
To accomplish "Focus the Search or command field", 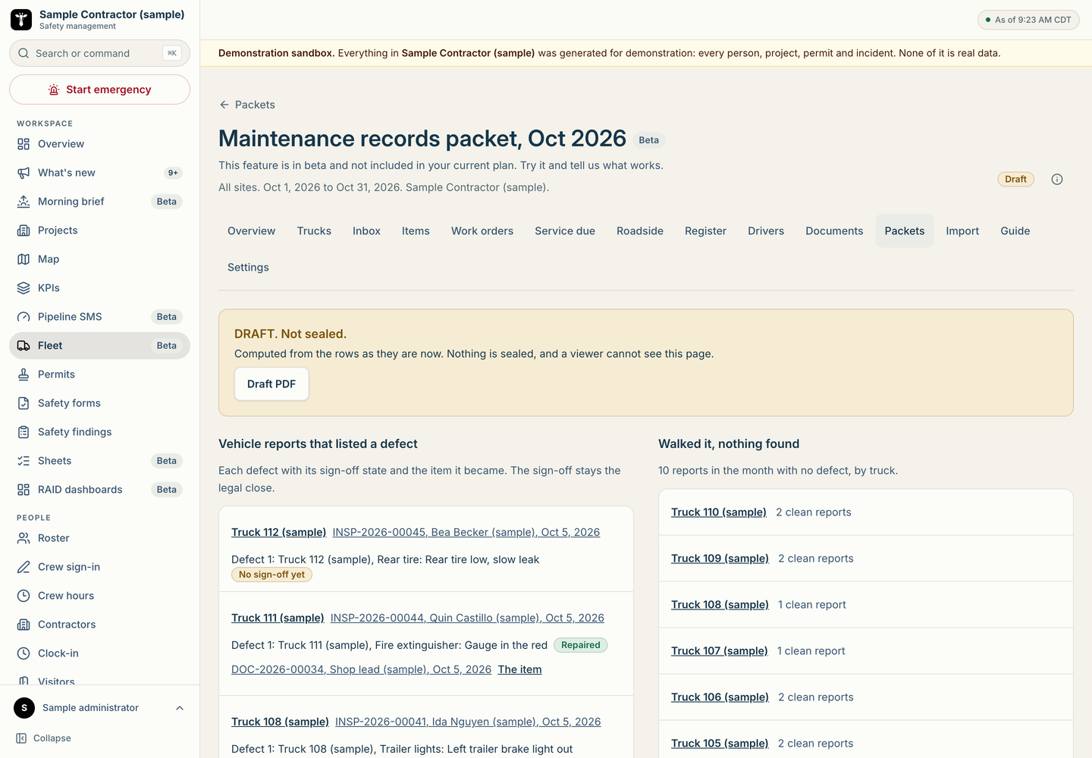I will coord(99,53).
